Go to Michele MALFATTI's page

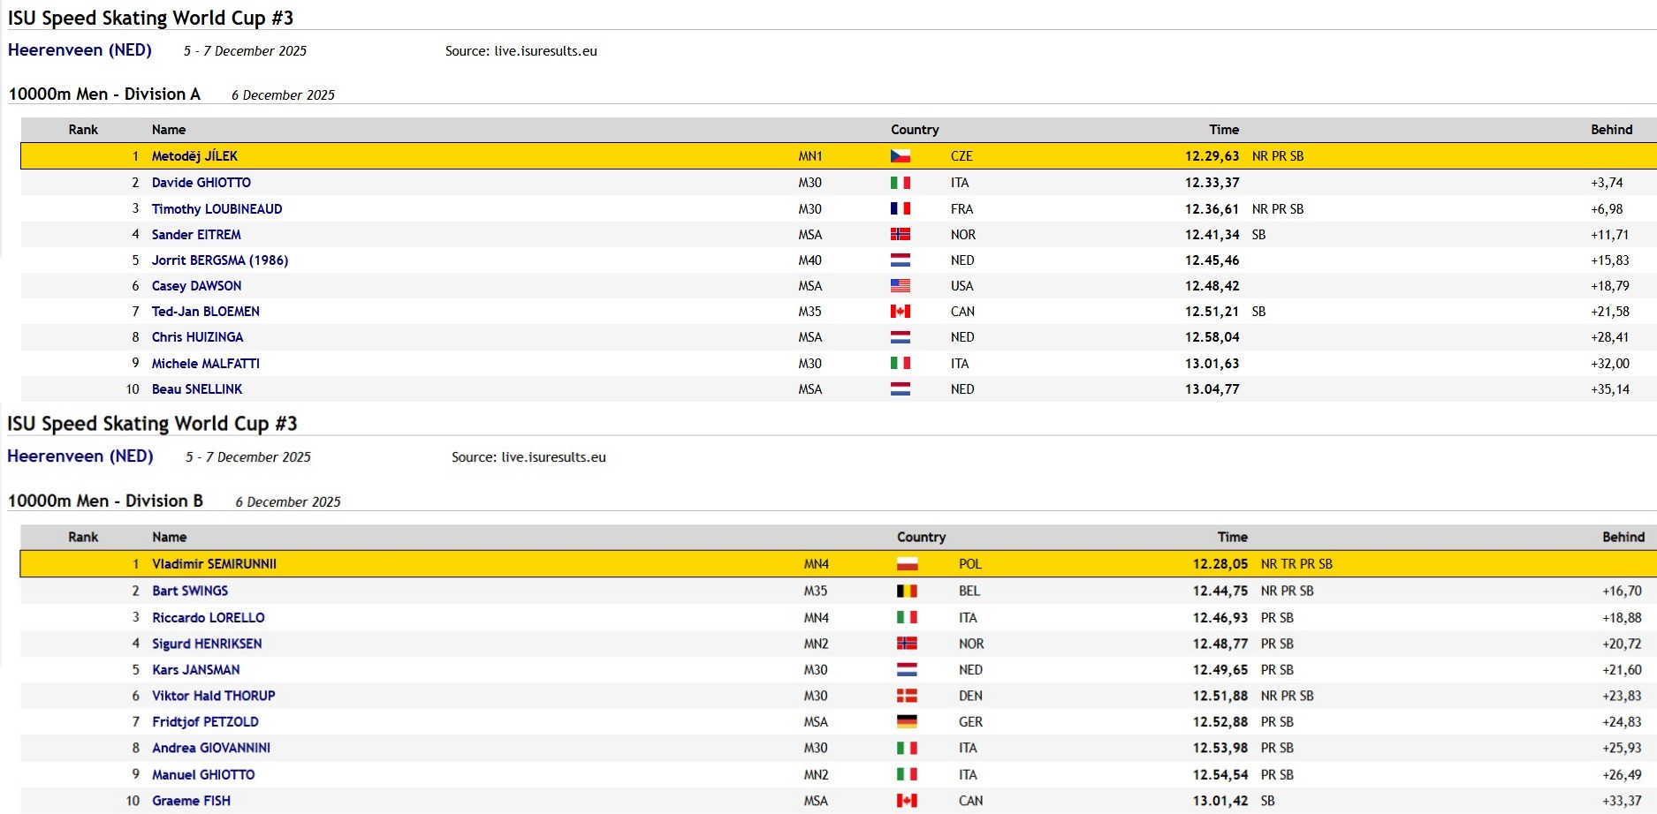point(206,364)
